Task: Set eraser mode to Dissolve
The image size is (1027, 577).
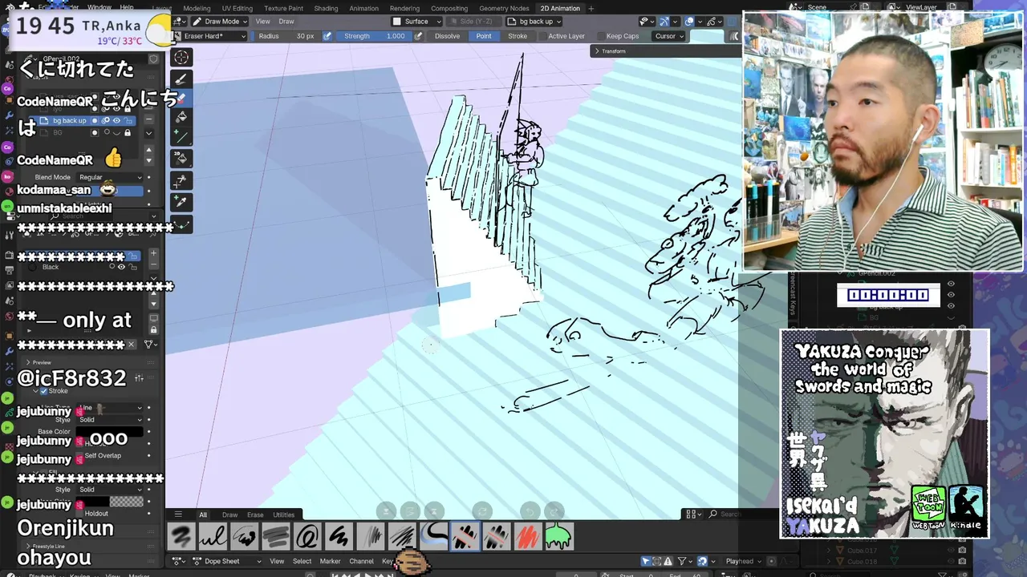Action: point(447,36)
